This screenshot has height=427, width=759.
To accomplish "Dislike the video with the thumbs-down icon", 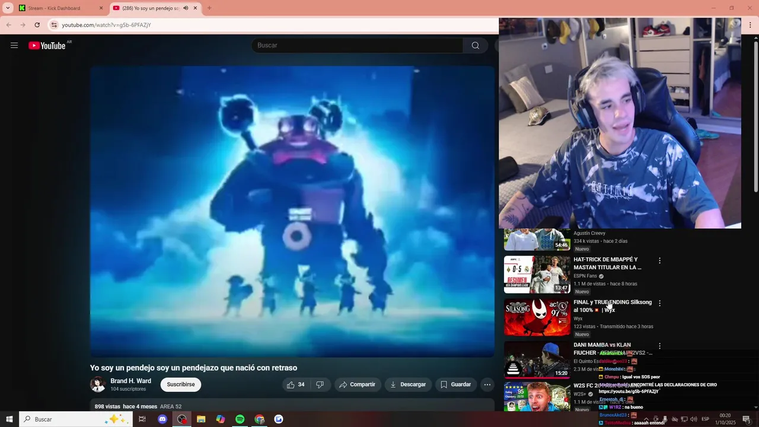I will (x=320, y=384).
